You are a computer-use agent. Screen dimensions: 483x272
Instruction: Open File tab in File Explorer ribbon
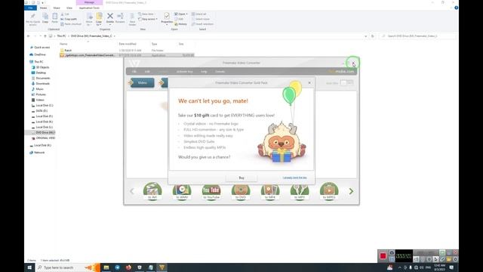click(x=30, y=8)
